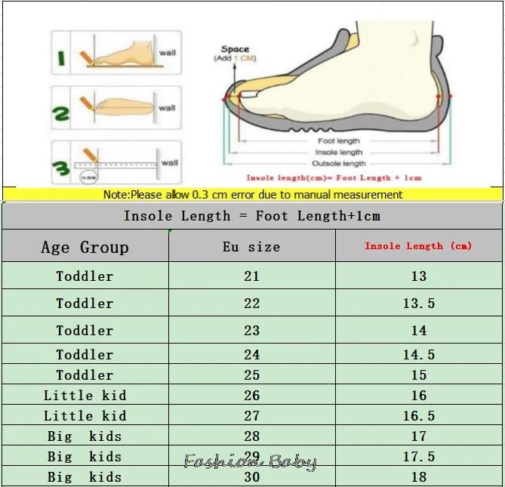Click step 3 ruler measurement illustration
The image size is (505, 487).
116,162
